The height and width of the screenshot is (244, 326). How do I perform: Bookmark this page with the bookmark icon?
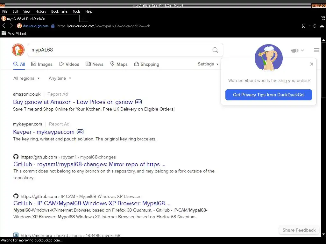coord(303,26)
